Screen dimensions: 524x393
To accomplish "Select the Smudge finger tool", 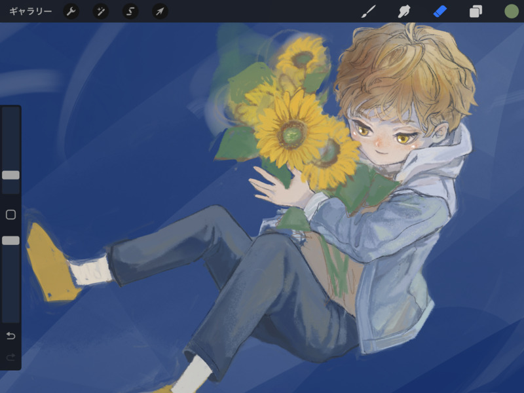I will pos(404,11).
